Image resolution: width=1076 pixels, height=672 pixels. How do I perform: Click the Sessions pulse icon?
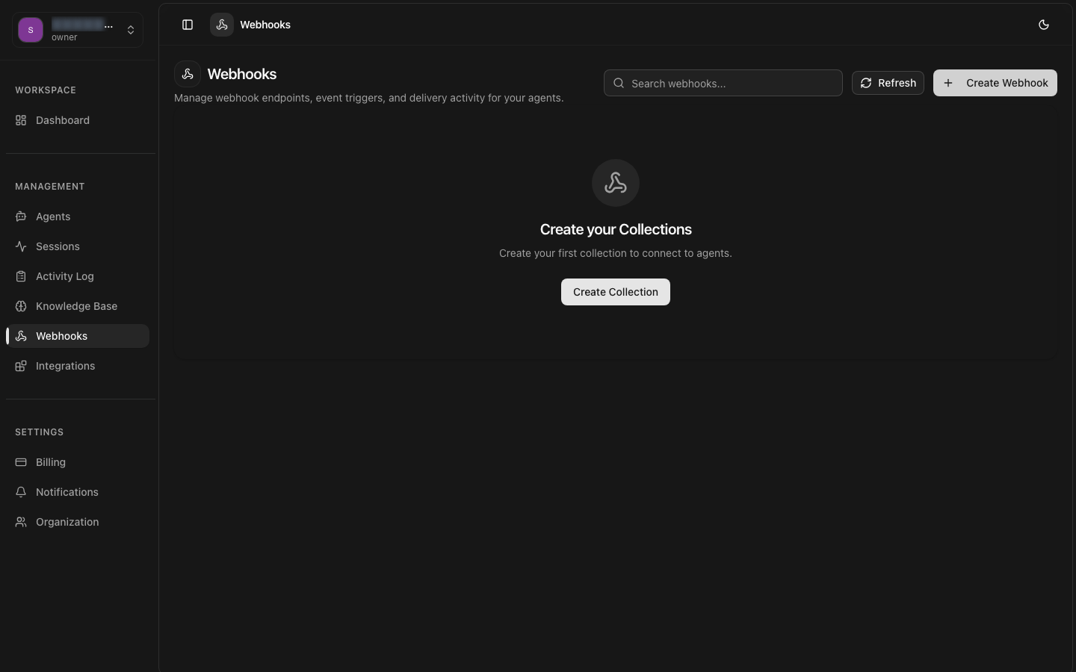21,246
